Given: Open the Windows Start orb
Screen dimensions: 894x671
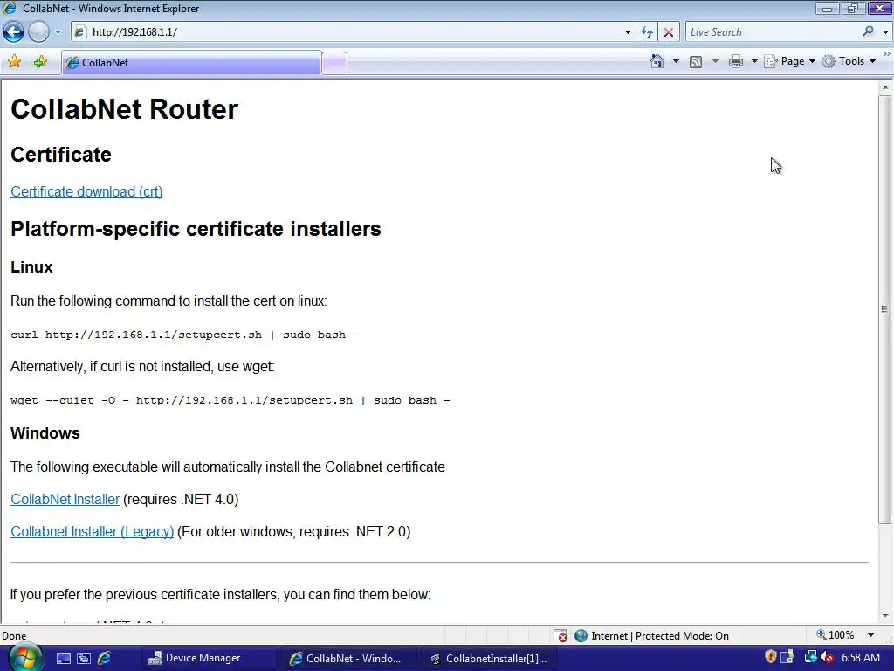Looking at the screenshot, I should (25, 658).
